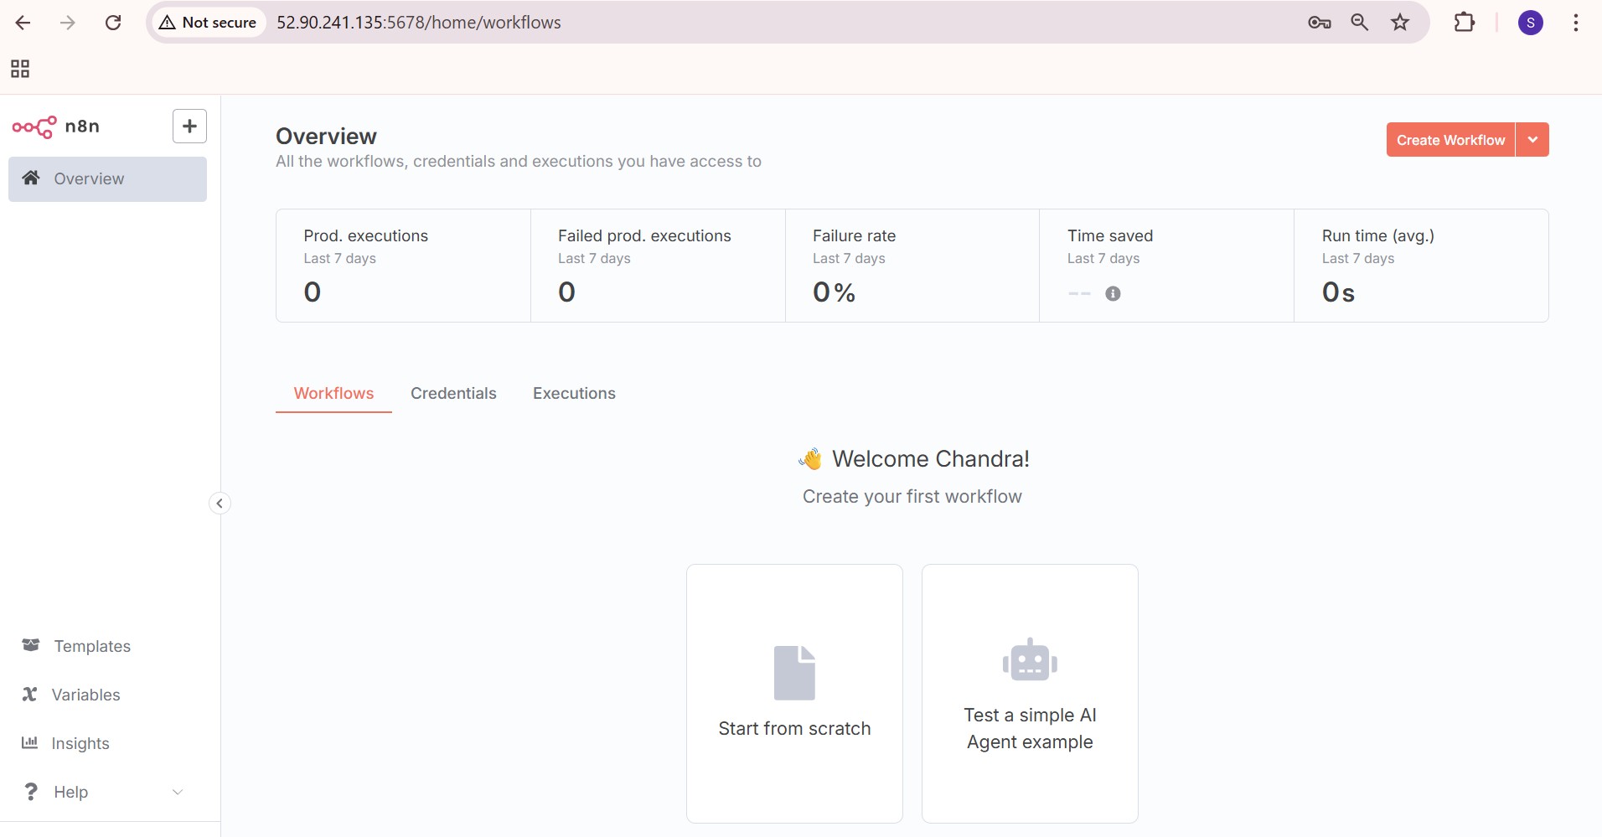Click the Time saved info icon
This screenshot has height=837, width=1602.
[1113, 293]
